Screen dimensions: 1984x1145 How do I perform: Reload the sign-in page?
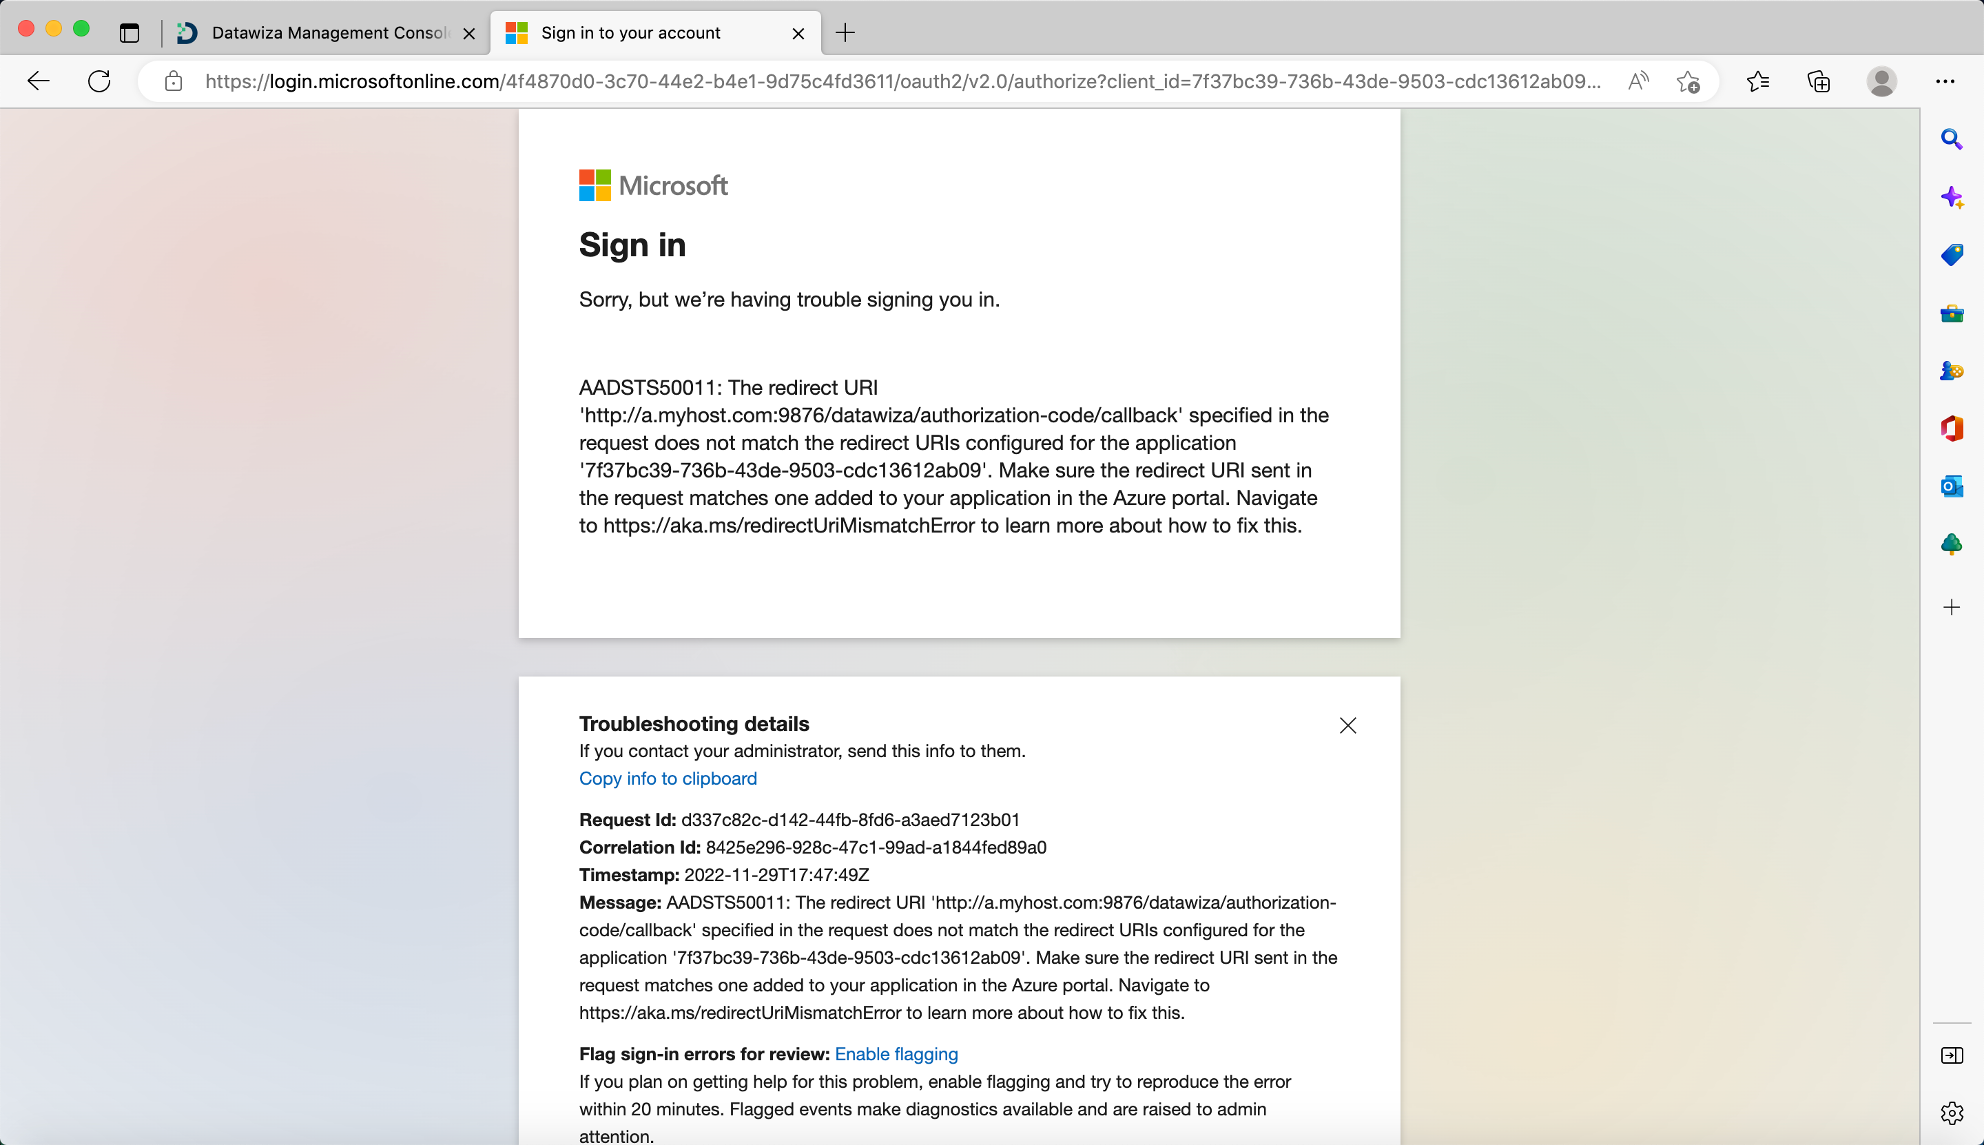(99, 81)
